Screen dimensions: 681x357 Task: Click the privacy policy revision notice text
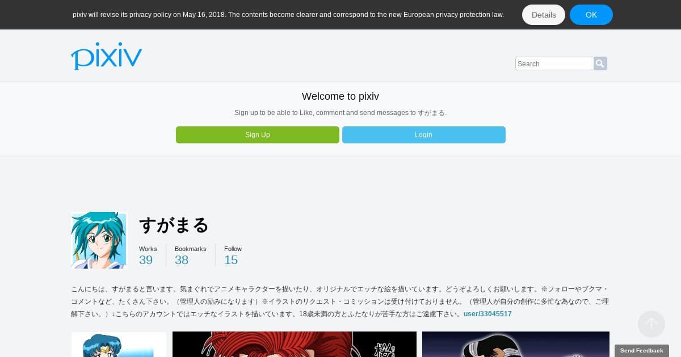(288, 15)
